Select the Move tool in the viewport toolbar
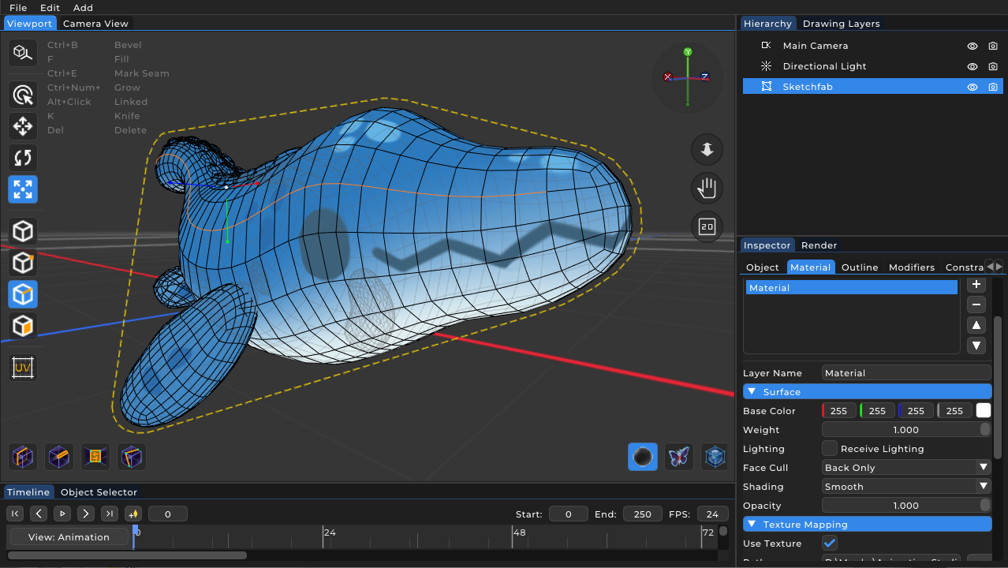The image size is (1008, 568). point(23,126)
